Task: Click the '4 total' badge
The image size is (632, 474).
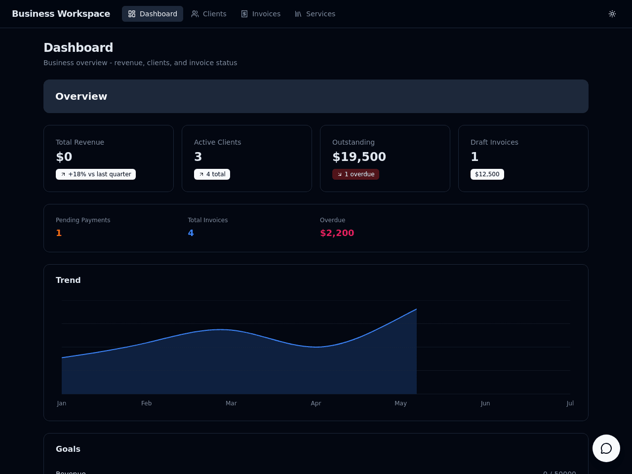Action: (x=212, y=174)
